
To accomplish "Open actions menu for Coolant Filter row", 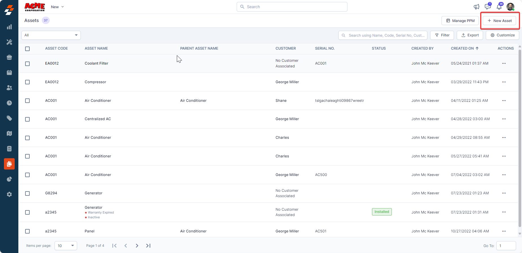I will (x=504, y=63).
